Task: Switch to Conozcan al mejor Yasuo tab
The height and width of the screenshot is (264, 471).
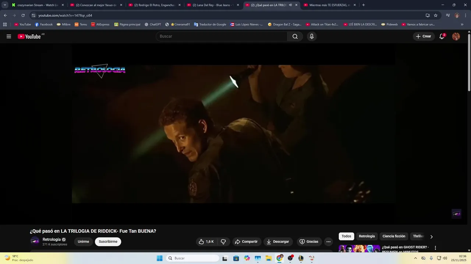Action: (x=96, y=5)
